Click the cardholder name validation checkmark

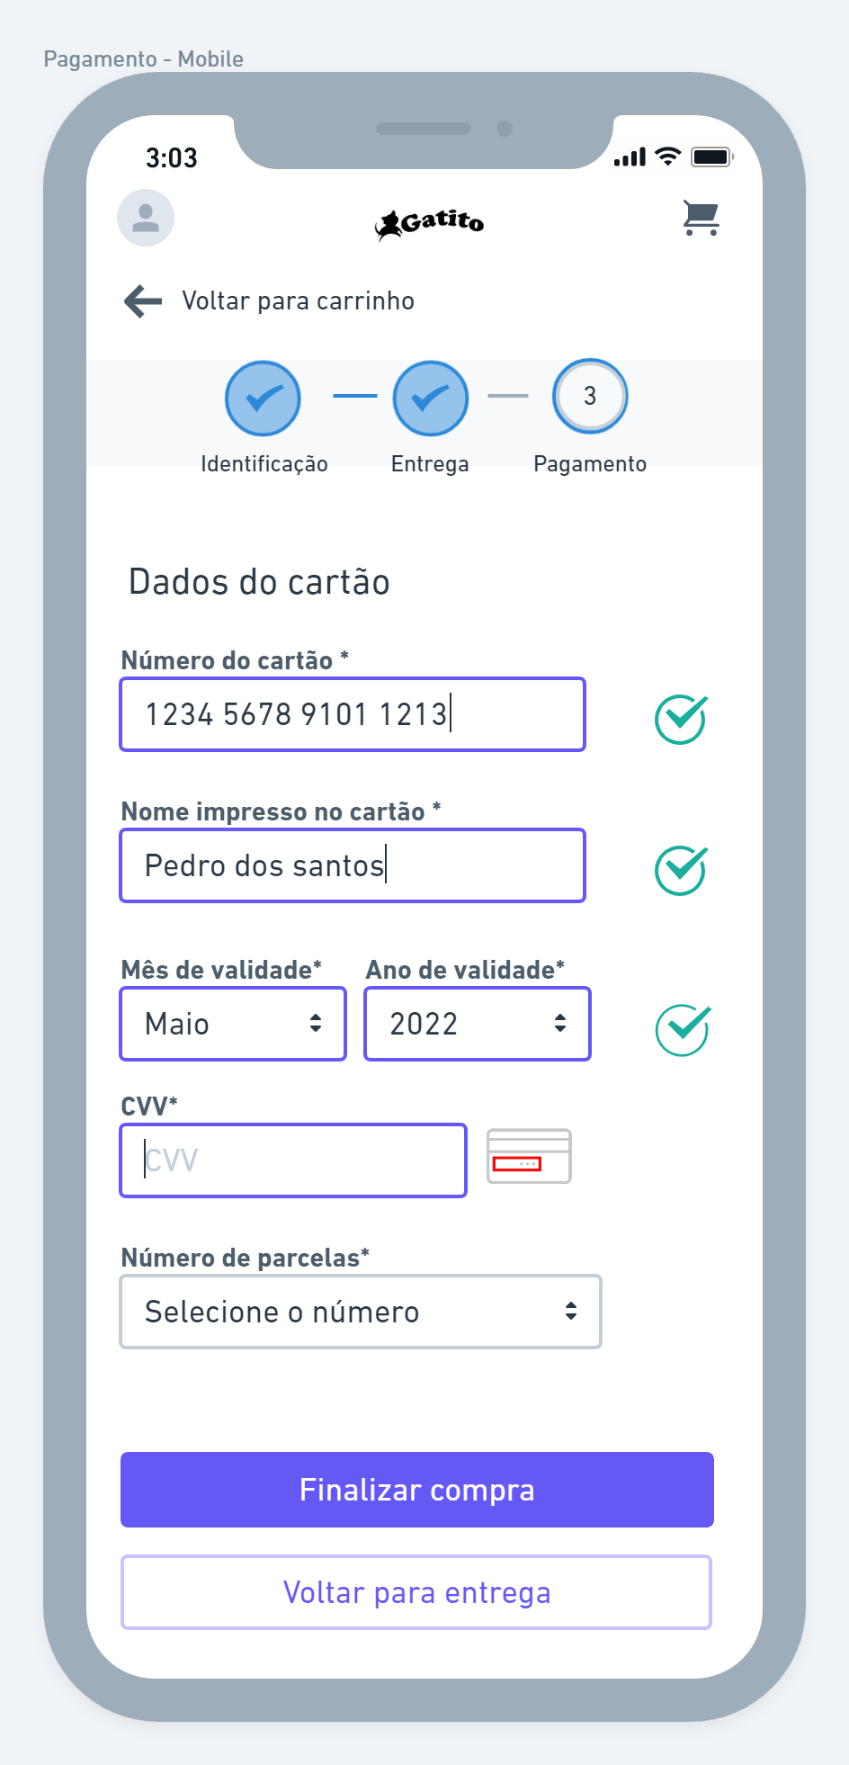(x=681, y=870)
